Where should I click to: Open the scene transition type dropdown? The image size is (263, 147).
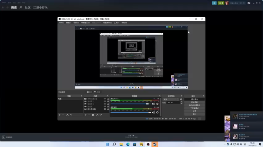tap(171, 99)
